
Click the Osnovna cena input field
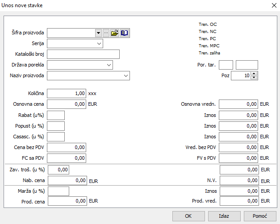pos(67,104)
